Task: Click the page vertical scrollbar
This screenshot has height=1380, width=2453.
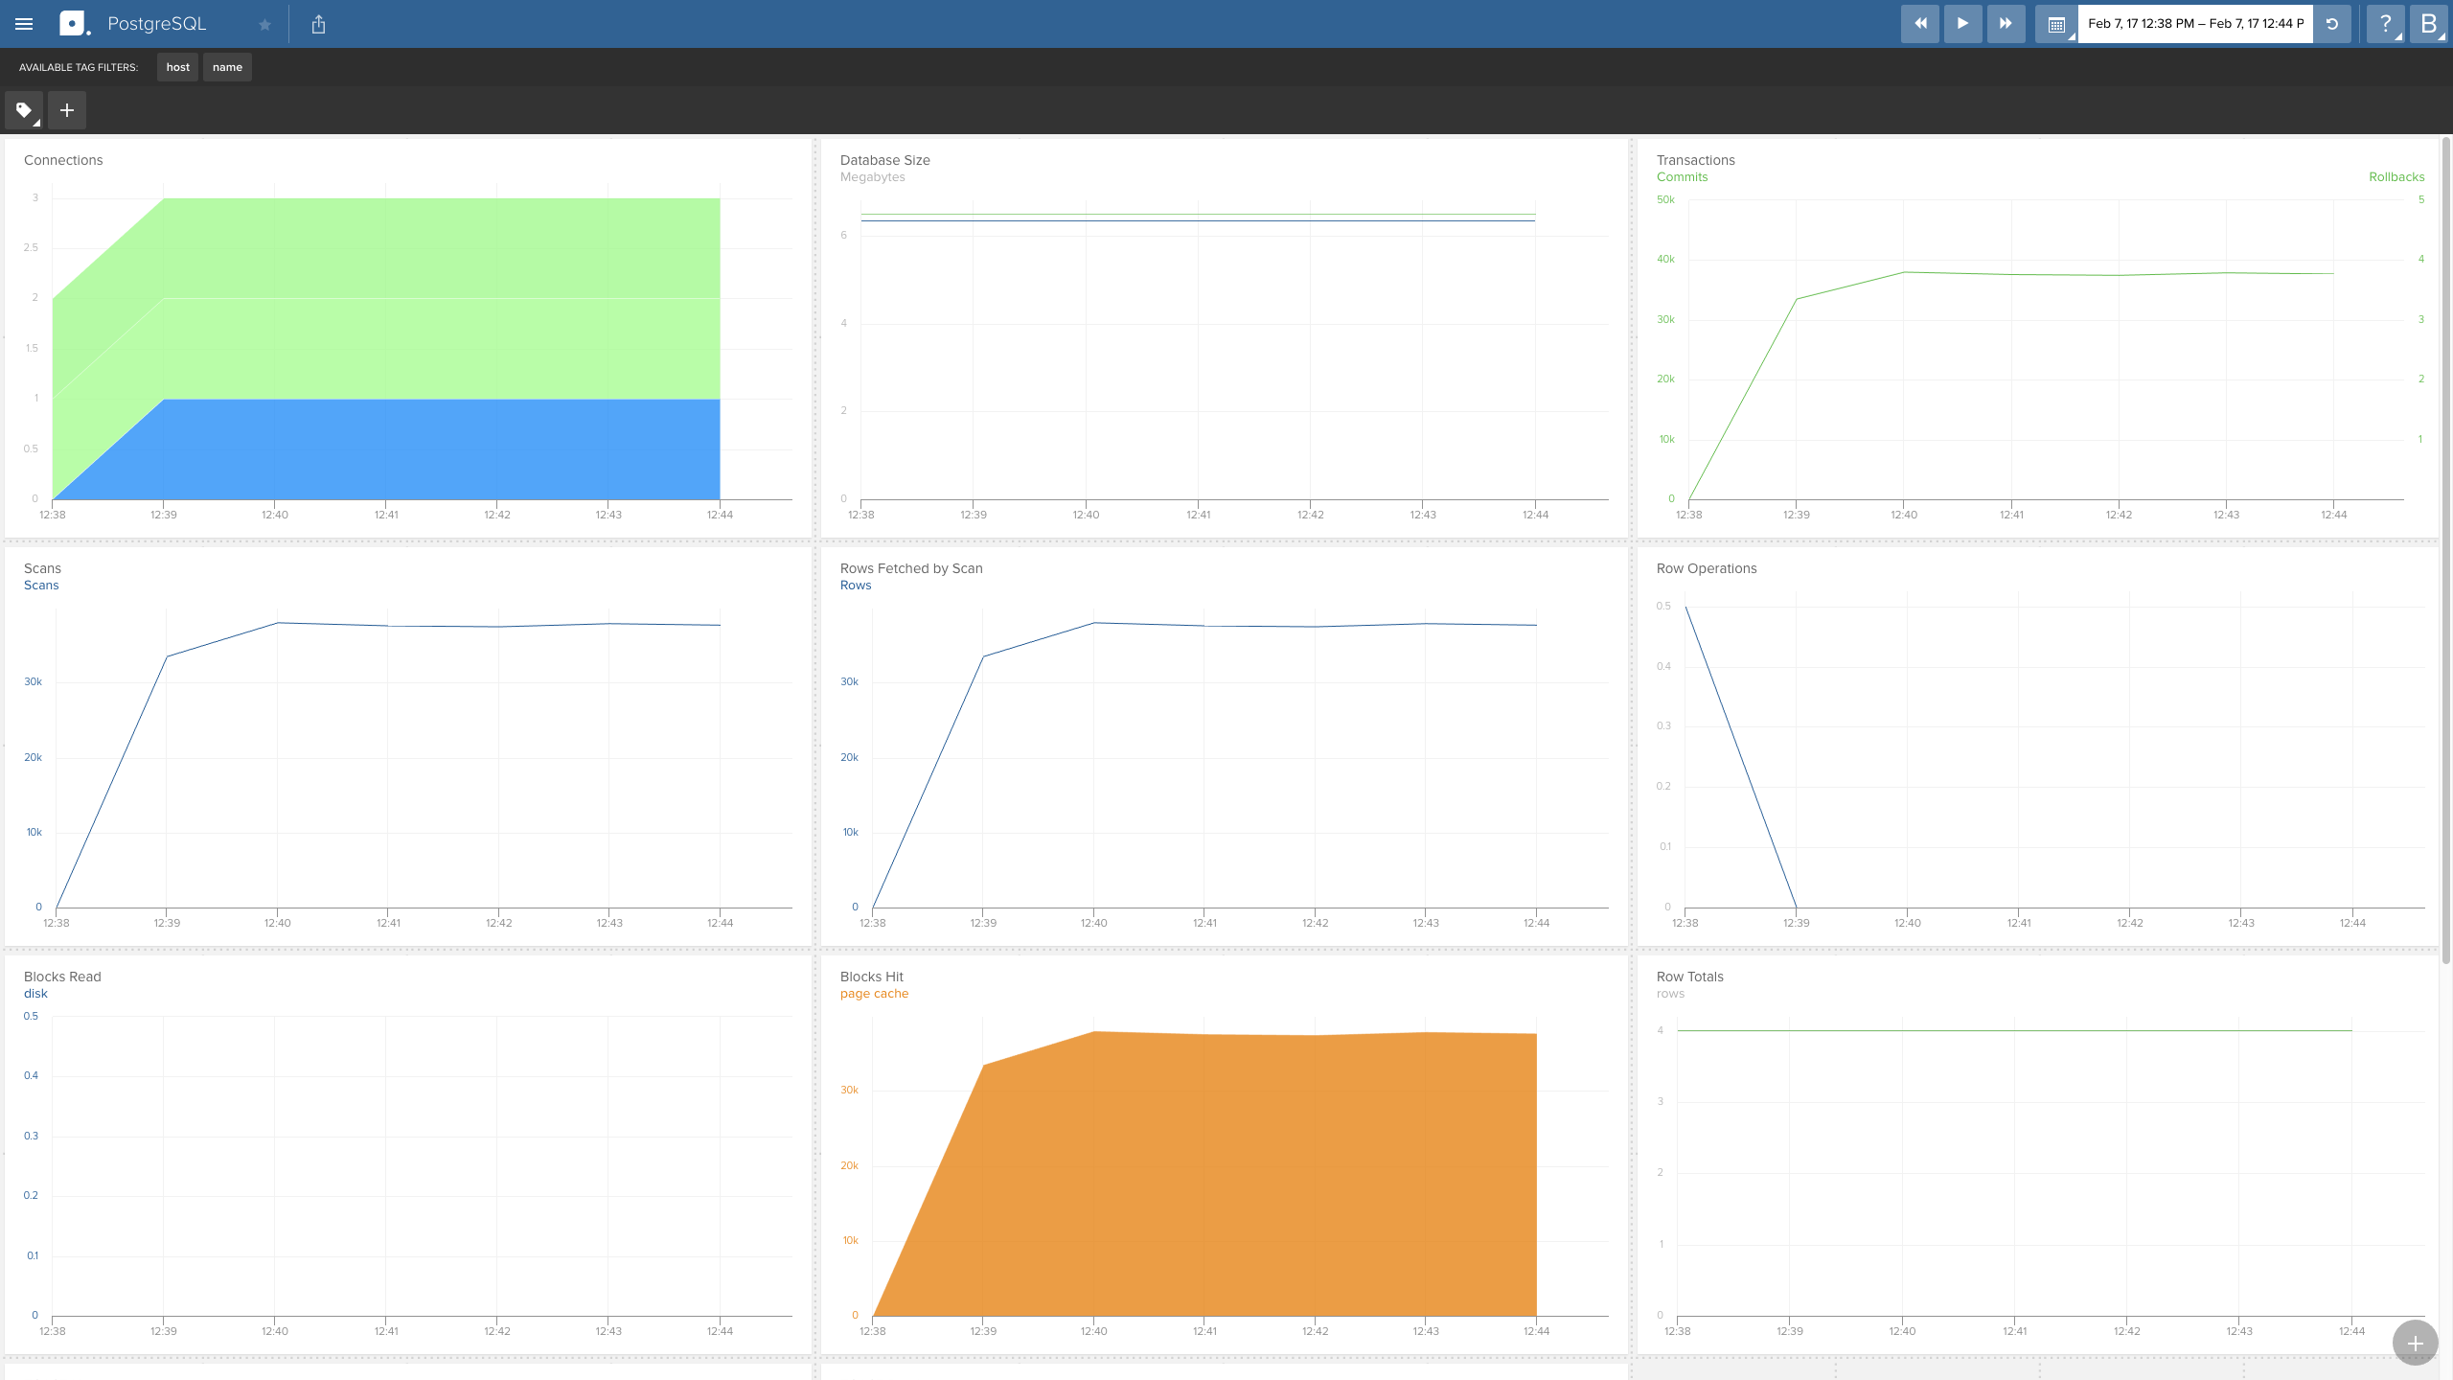Action: [2445, 551]
